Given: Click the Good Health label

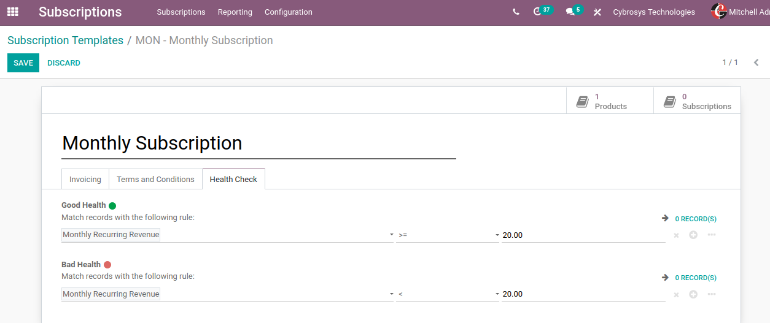Looking at the screenshot, I should pos(84,205).
